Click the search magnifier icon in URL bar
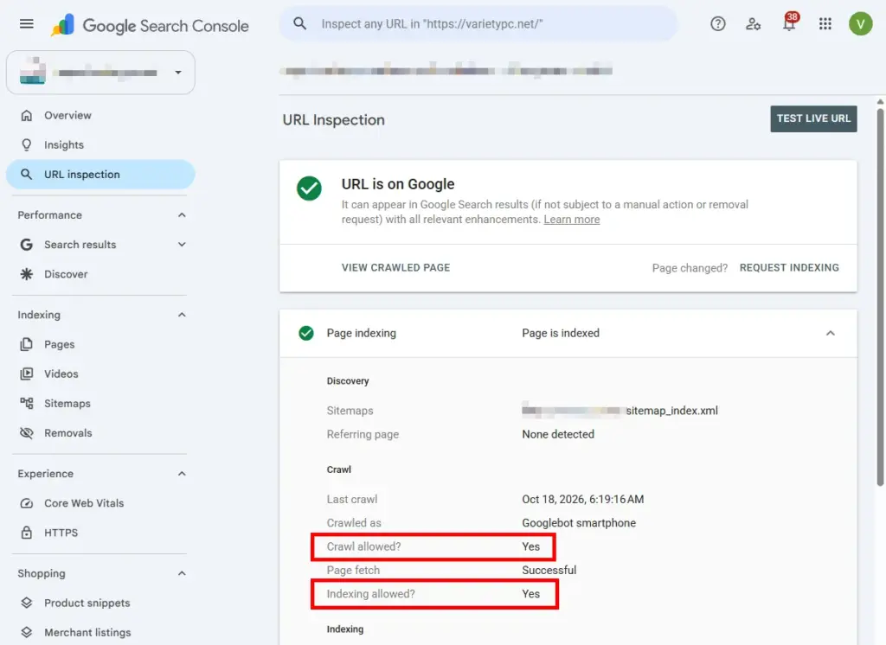This screenshot has width=886, height=645. tap(299, 23)
